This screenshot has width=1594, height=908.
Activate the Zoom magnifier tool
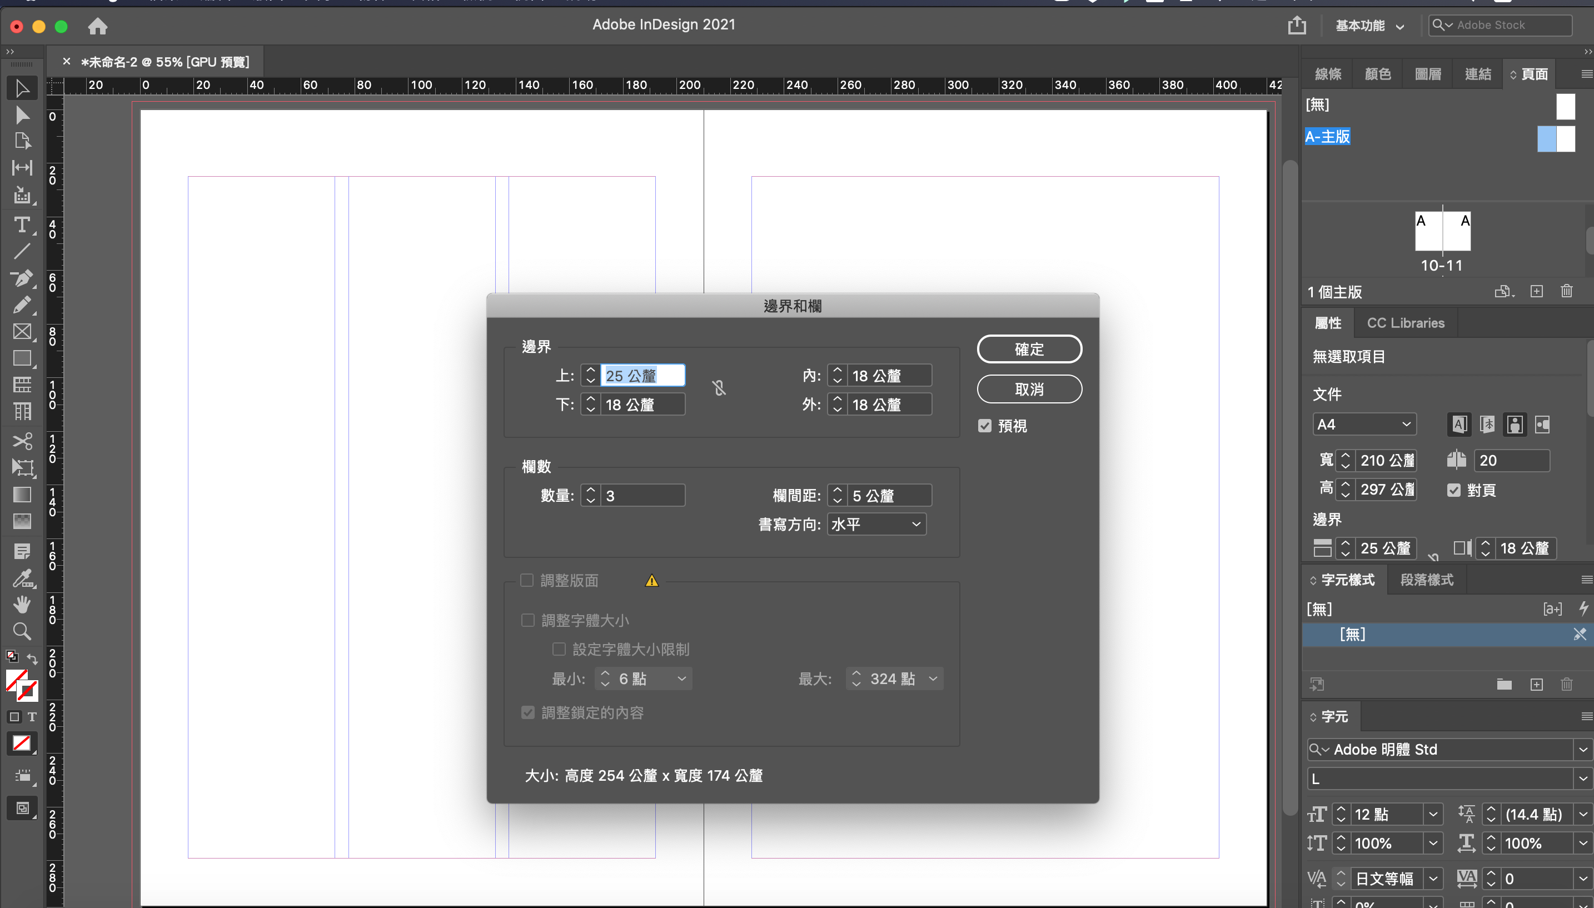point(22,631)
